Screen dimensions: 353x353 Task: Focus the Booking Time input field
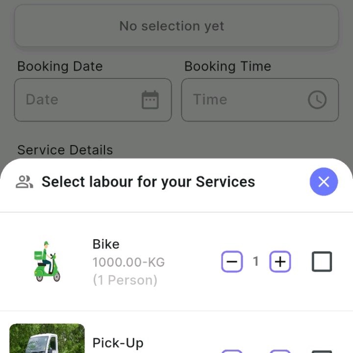coord(245,100)
